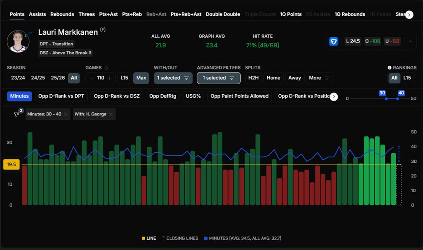
Task: Click the line value L 24.5
Action: (353, 41)
